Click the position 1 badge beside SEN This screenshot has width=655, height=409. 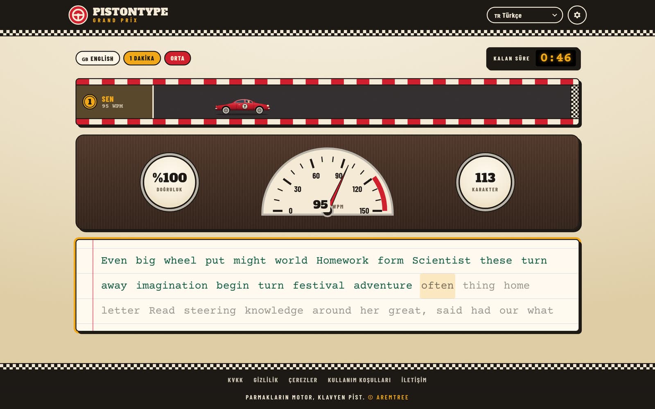click(x=90, y=101)
